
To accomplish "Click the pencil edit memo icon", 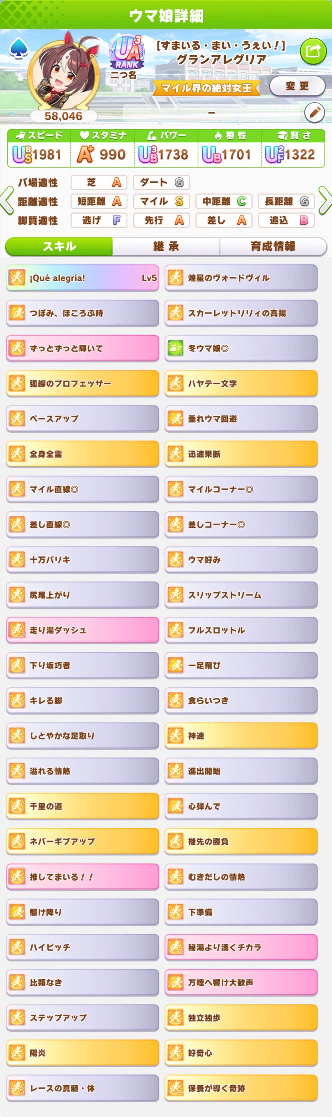I will click(x=314, y=113).
